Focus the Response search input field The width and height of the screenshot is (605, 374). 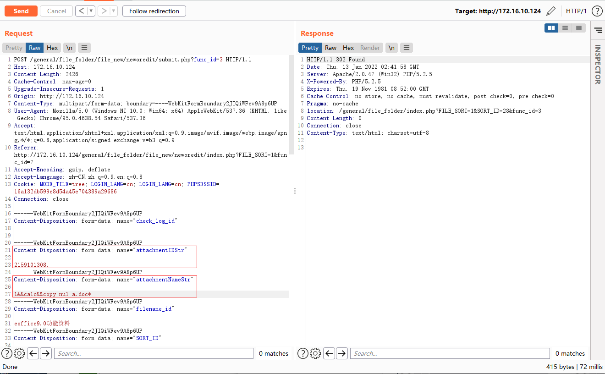[450, 353]
